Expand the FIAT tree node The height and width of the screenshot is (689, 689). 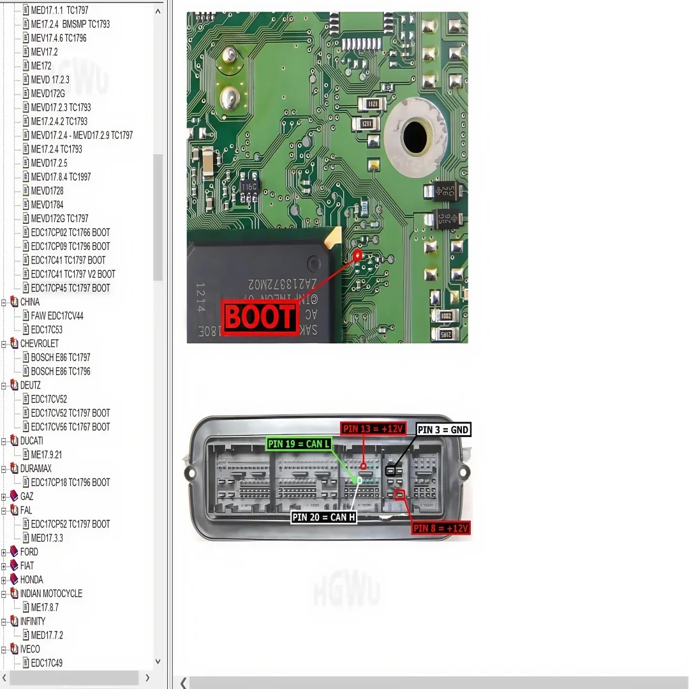pos(4,567)
